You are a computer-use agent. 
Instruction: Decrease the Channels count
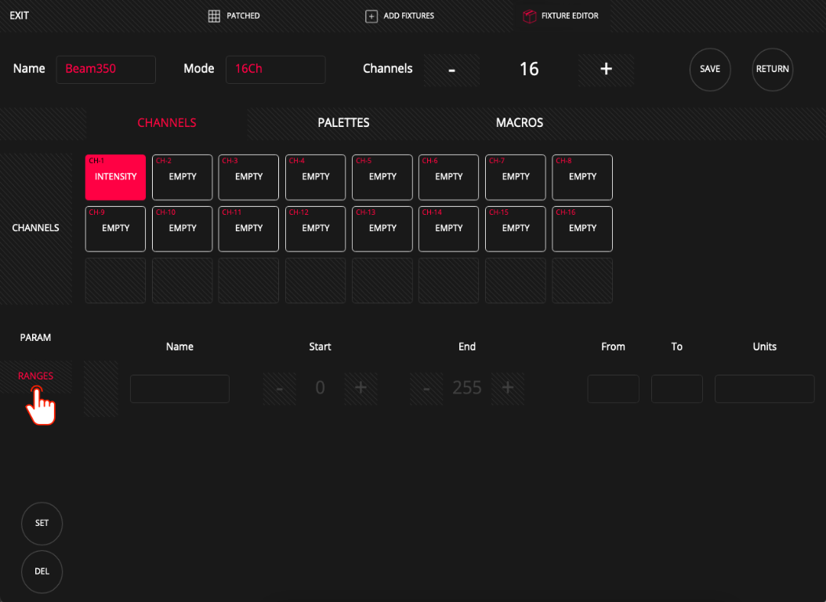coord(451,70)
